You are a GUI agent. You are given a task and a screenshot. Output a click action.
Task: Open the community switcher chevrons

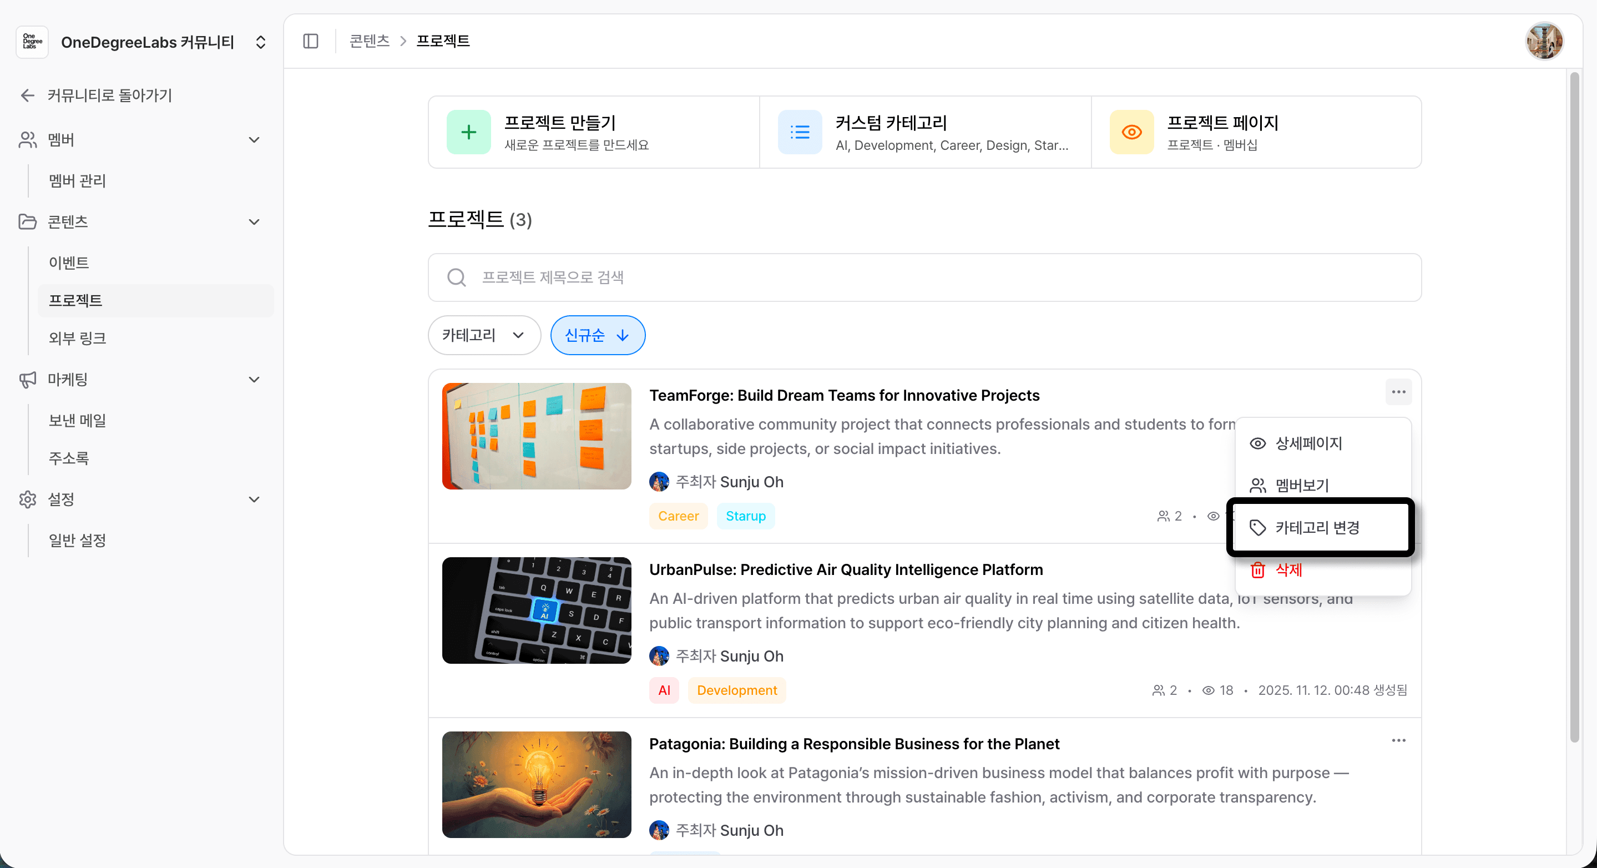(261, 42)
